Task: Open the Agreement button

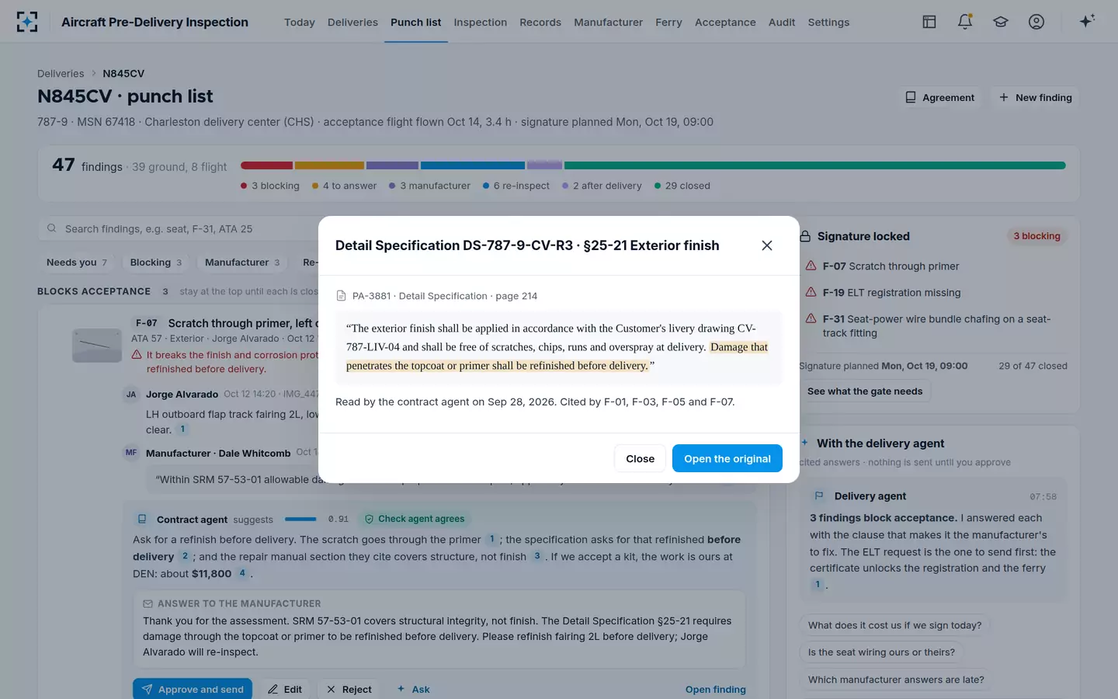Action: click(939, 97)
